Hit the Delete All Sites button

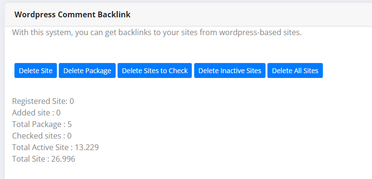pyautogui.click(x=295, y=71)
